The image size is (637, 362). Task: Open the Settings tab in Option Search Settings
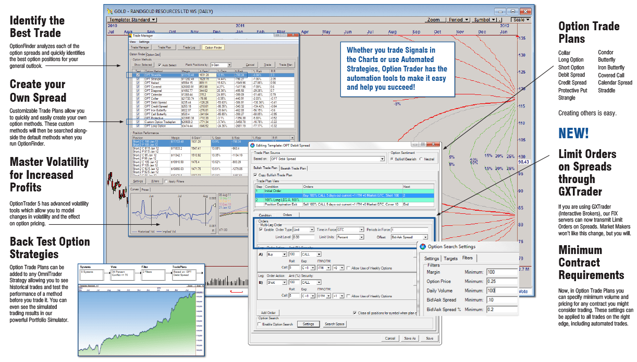pyautogui.click(x=432, y=258)
